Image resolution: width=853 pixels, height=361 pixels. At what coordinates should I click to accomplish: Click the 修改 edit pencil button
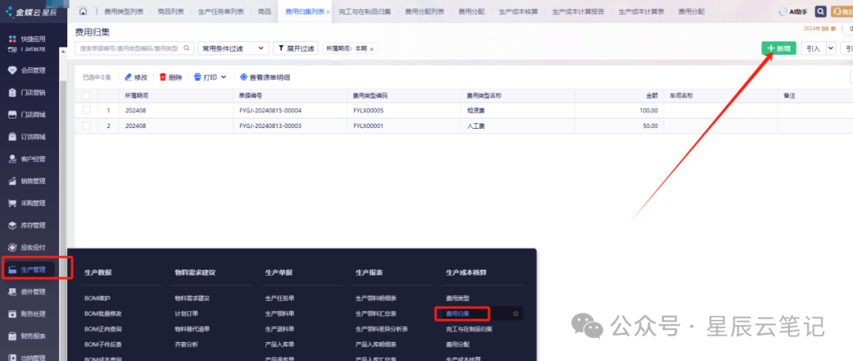136,77
